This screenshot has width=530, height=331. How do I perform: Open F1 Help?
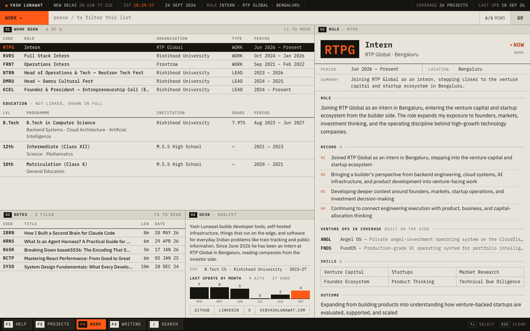coord(17,324)
